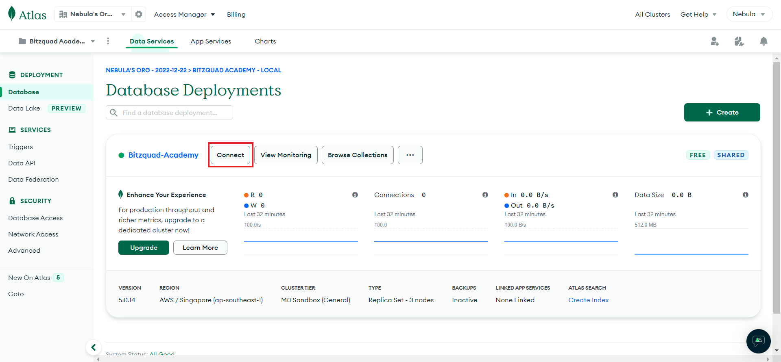
Task: Click the organization building icon
Action: pos(63,14)
